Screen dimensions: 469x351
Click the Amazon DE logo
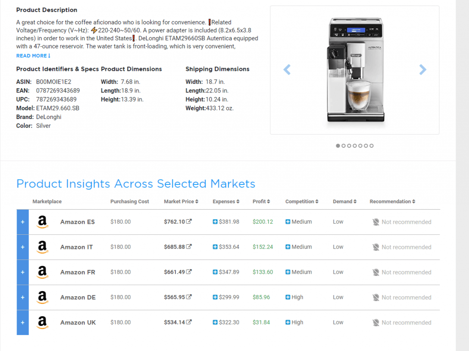[43, 297]
